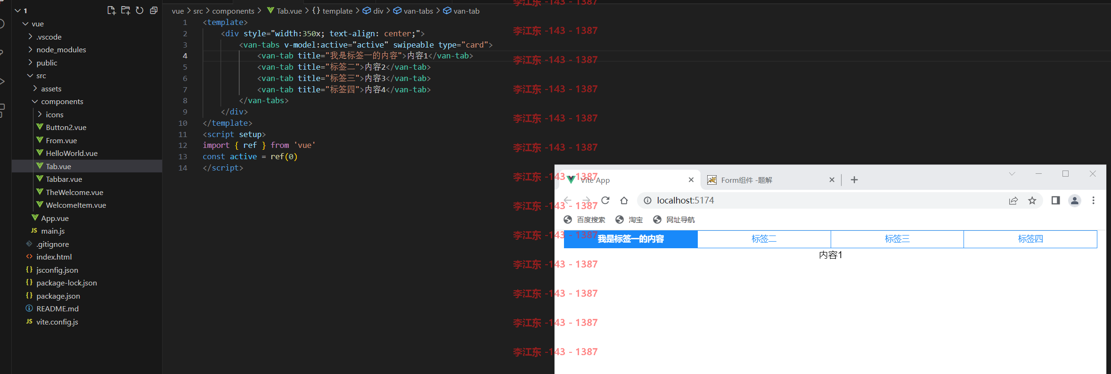
Task: Click the New Folder icon in explorer
Action: pos(125,10)
